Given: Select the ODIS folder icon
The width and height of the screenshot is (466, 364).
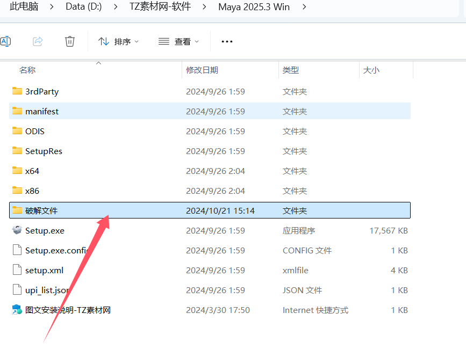Looking at the screenshot, I should 17,130.
